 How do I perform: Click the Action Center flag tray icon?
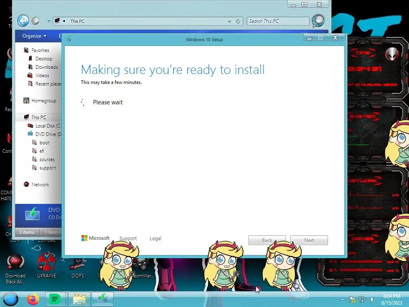point(352,299)
